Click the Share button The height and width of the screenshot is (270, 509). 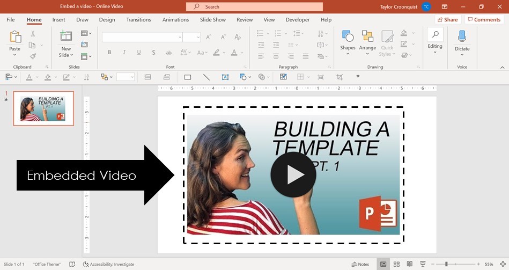click(448, 20)
